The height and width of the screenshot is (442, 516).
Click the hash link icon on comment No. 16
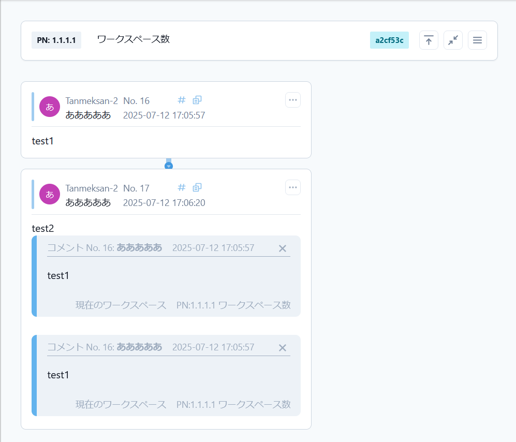(x=181, y=100)
